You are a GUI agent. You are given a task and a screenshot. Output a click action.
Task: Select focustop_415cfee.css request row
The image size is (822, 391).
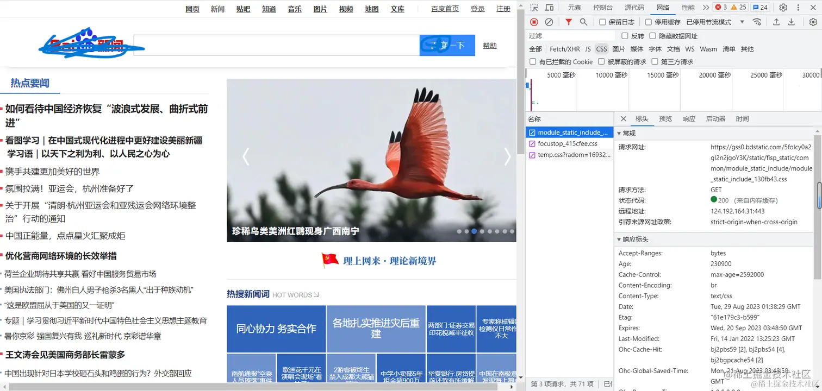[570, 144]
